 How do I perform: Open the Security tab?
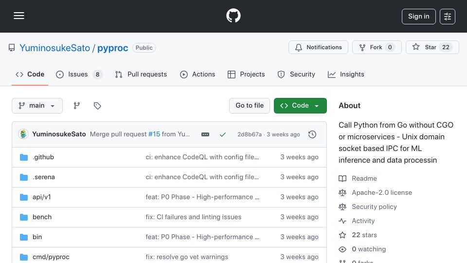pos(296,74)
